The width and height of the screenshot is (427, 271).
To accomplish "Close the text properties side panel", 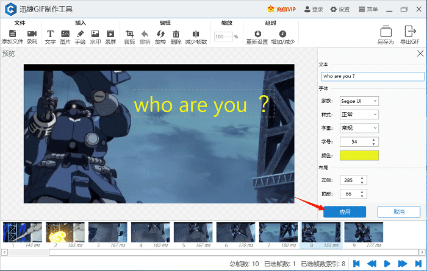I will click(x=420, y=54).
